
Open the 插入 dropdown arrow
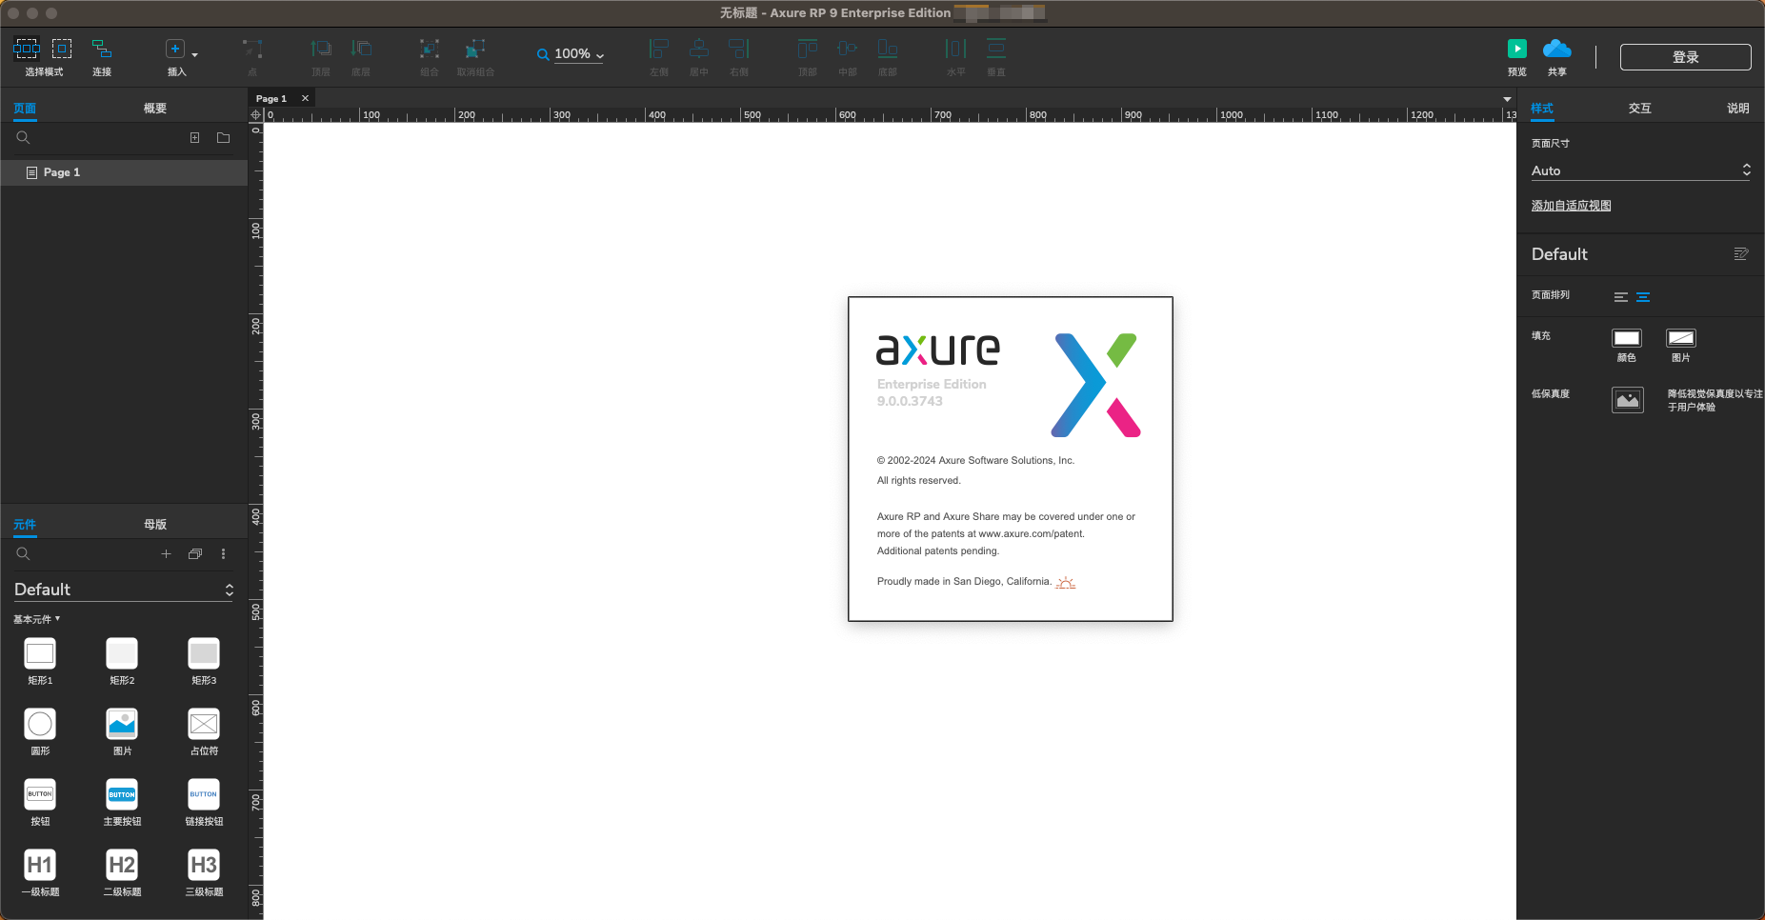[195, 55]
